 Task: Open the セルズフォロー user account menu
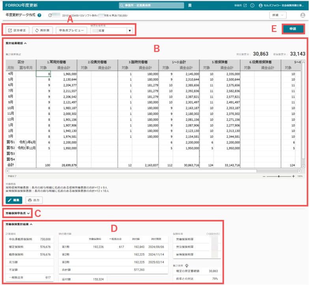(281, 5)
